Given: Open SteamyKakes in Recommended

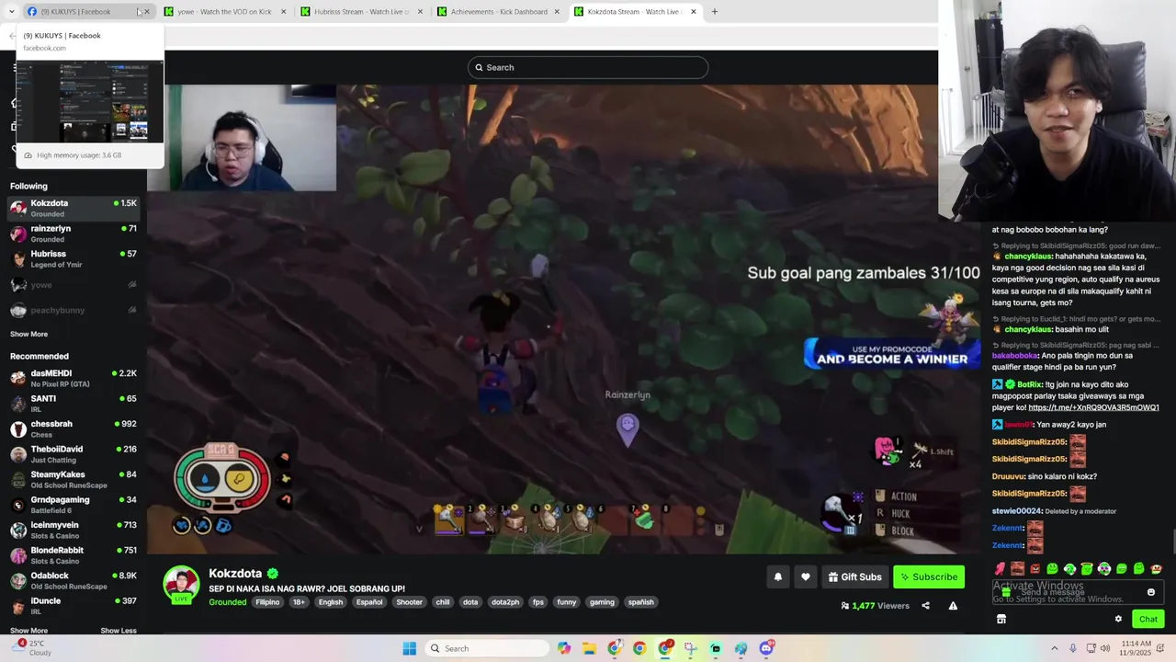Looking at the screenshot, I should pos(73,479).
